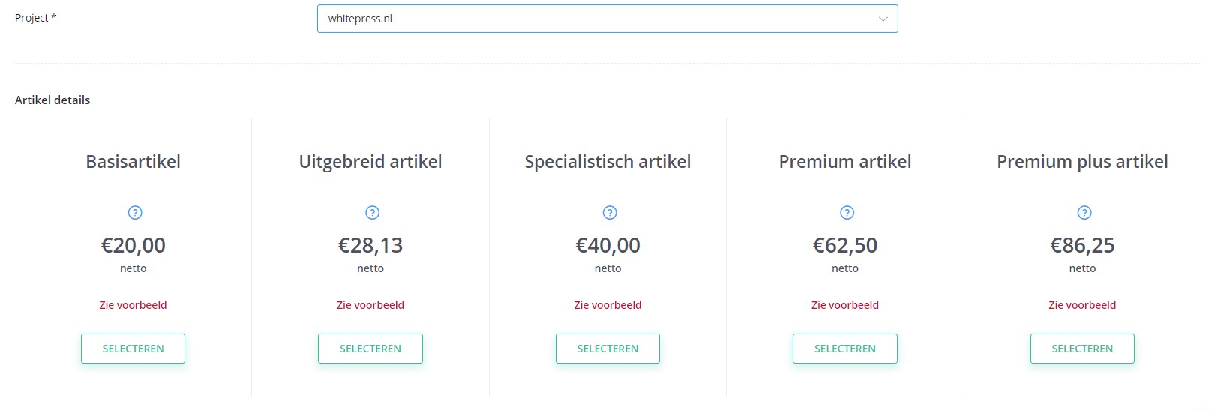
Task: Open help icon for Specialistisch artikel
Action: pyautogui.click(x=610, y=213)
